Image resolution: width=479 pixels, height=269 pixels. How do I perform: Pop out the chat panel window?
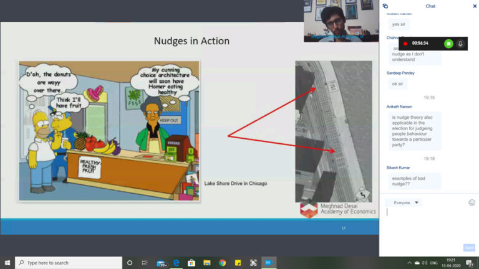point(385,6)
